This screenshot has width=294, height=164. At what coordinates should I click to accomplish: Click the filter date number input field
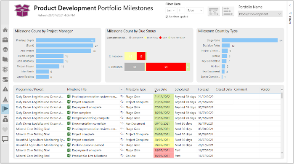pos(181,11)
